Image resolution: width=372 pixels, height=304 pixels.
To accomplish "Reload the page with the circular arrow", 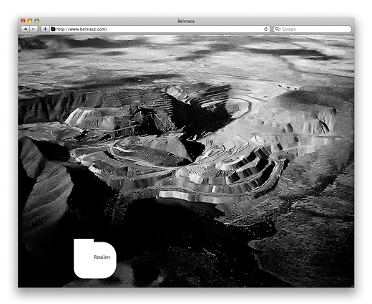I will (x=266, y=29).
